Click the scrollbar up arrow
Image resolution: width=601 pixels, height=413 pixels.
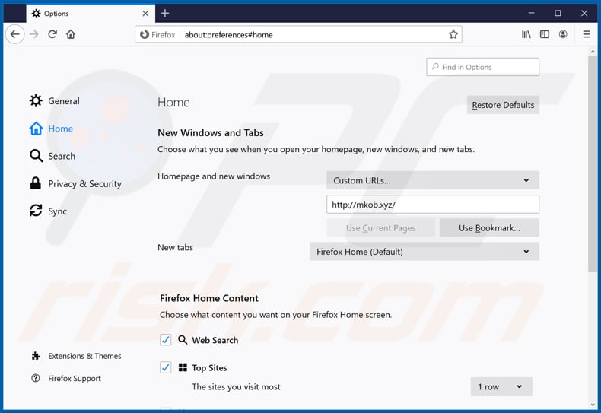(x=593, y=51)
